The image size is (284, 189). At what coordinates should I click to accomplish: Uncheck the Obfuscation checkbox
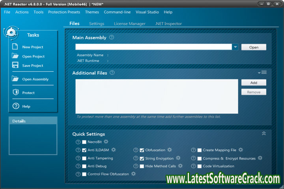[x=142, y=150]
